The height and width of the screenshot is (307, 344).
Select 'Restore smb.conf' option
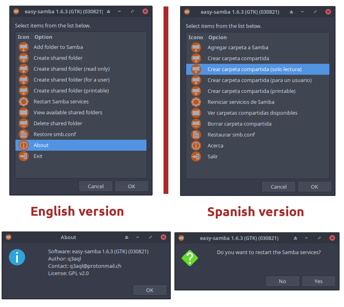(x=81, y=135)
